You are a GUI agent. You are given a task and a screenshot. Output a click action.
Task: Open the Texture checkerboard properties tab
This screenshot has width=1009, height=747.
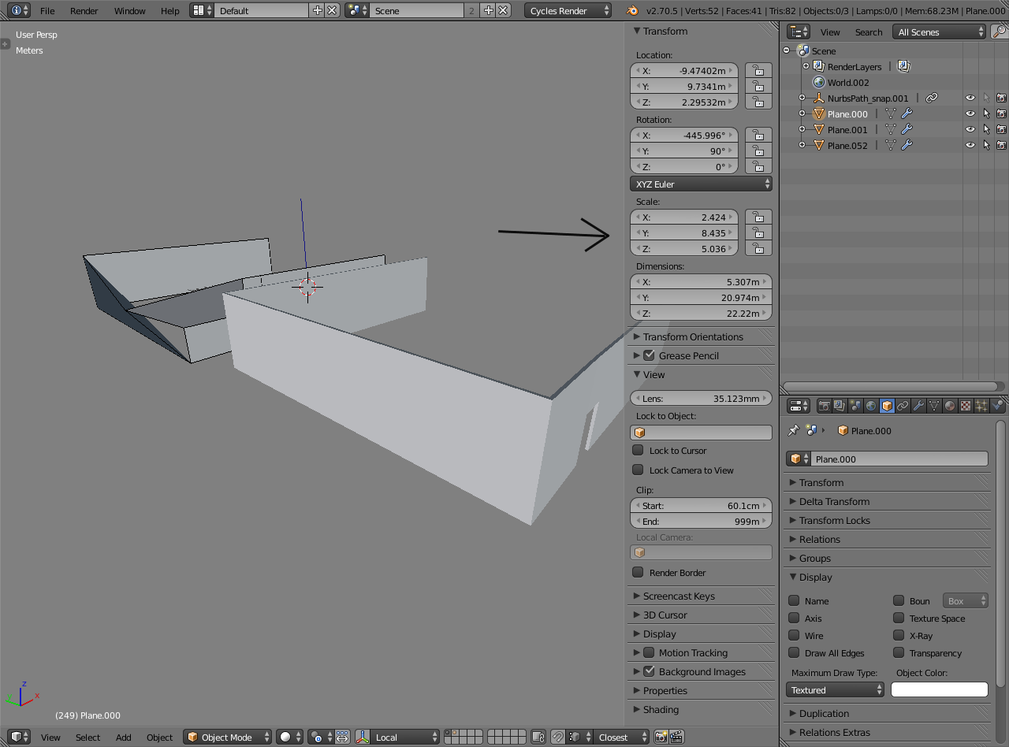click(966, 406)
